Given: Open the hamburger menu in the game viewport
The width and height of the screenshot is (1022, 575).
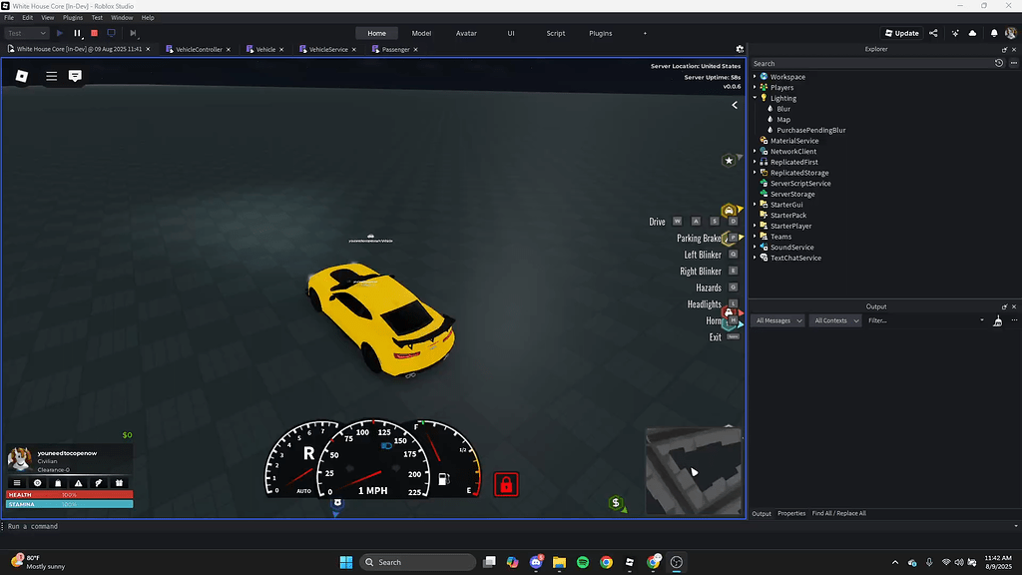Looking at the screenshot, I should click(x=51, y=76).
